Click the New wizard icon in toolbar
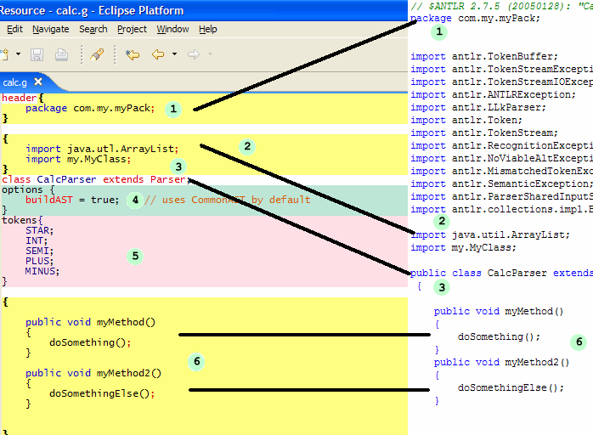This screenshot has height=435, width=593. 4,54
